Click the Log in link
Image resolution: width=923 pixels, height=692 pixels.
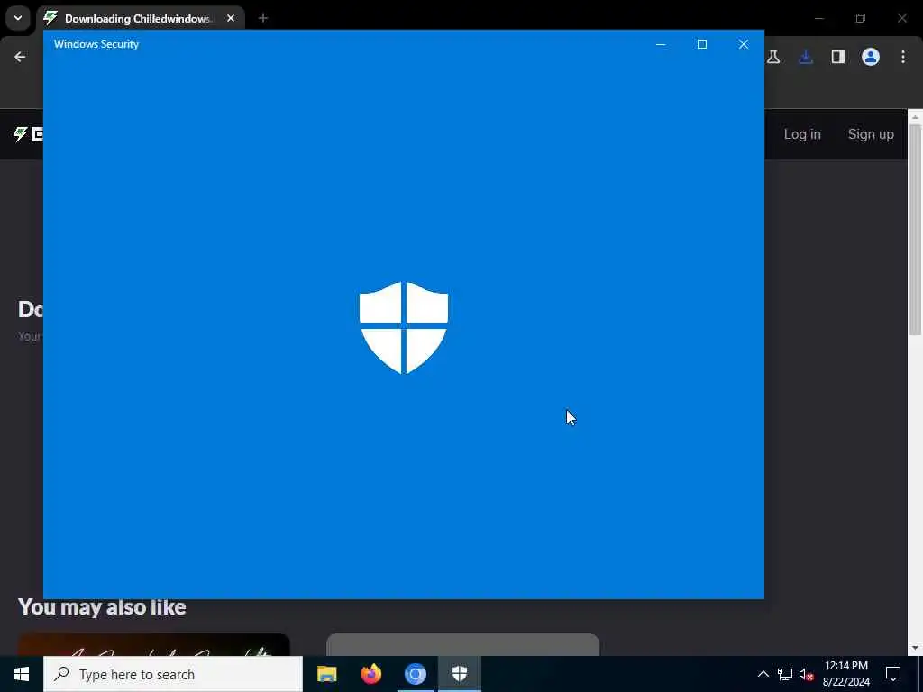click(x=801, y=134)
